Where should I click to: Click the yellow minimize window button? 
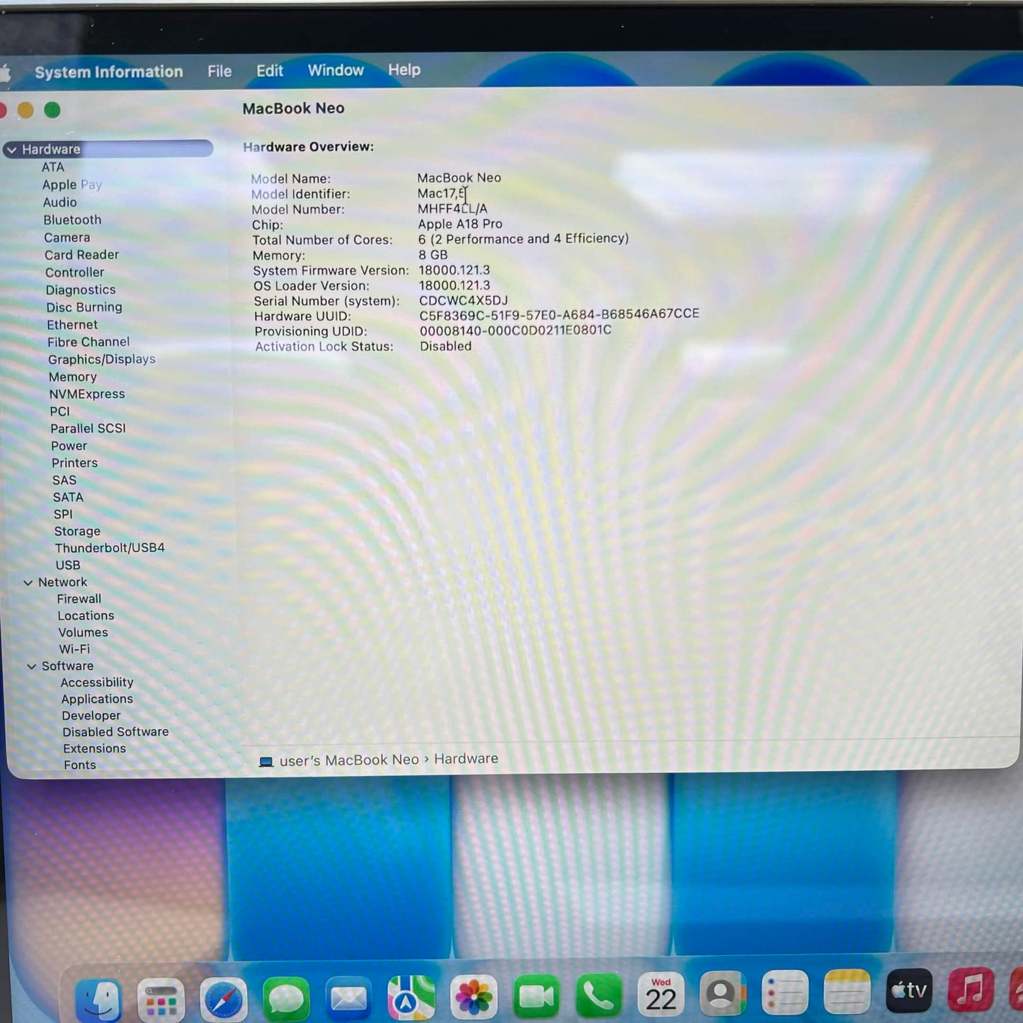(25, 110)
